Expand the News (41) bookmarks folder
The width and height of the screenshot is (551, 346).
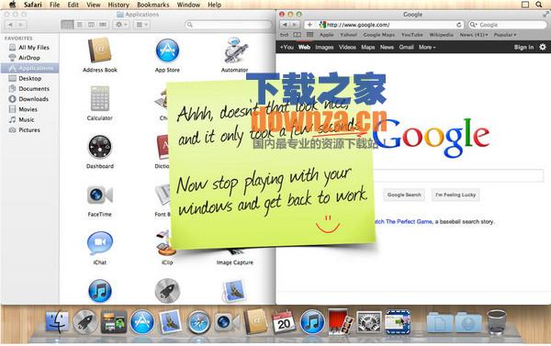[474, 35]
